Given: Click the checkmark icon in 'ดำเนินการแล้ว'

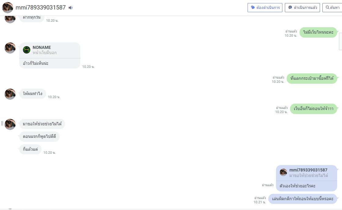Looking at the screenshot, I should point(290,7).
